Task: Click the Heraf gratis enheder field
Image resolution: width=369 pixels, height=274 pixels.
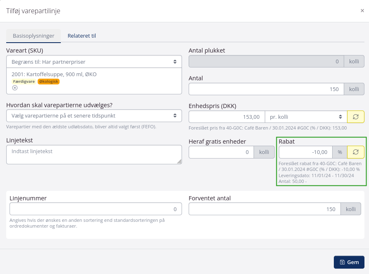Action: [221, 152]
